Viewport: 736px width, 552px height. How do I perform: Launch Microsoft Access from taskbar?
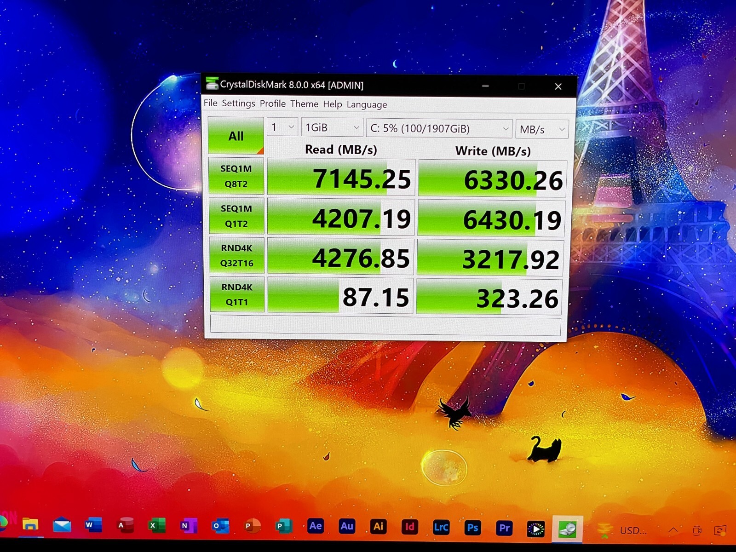125,525
